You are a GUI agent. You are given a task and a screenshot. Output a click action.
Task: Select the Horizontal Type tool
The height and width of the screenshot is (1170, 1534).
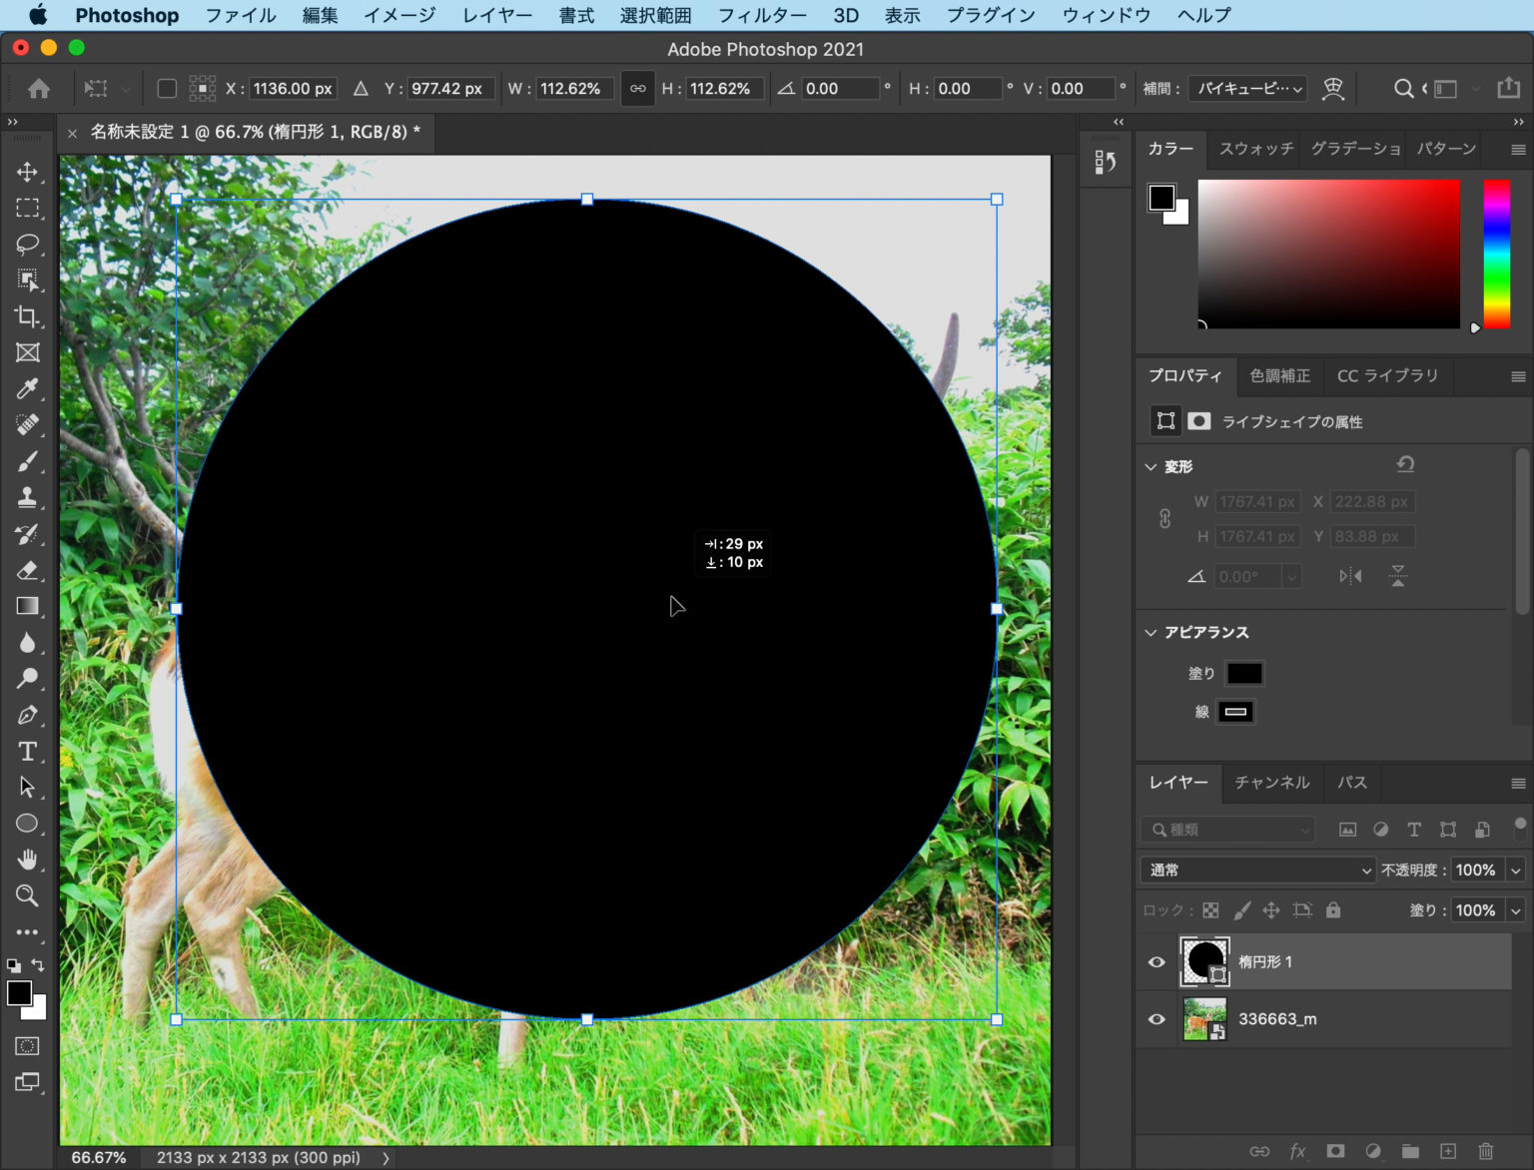coord(27,751)
